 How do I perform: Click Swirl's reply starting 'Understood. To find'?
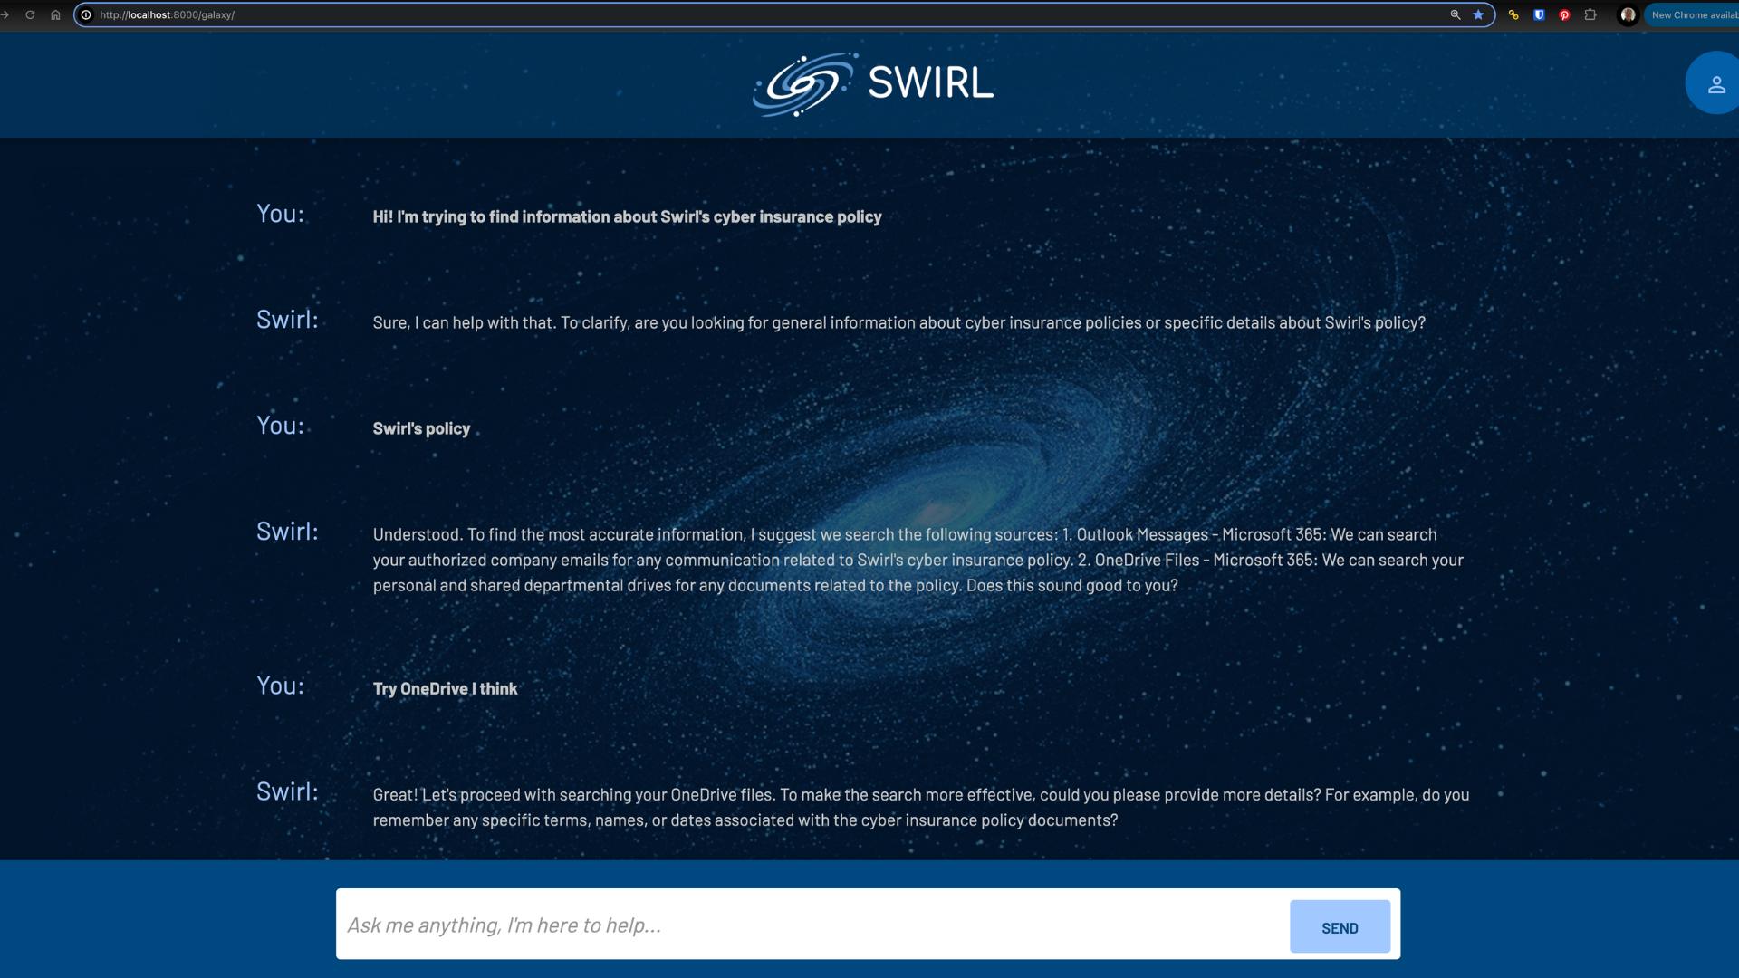point(918,560)
